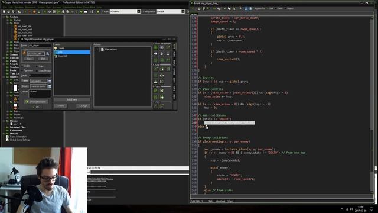Switch to the control actions side tab
This screenshot has width=378, height=213.
pyautogui.click(x=174, y=71)
